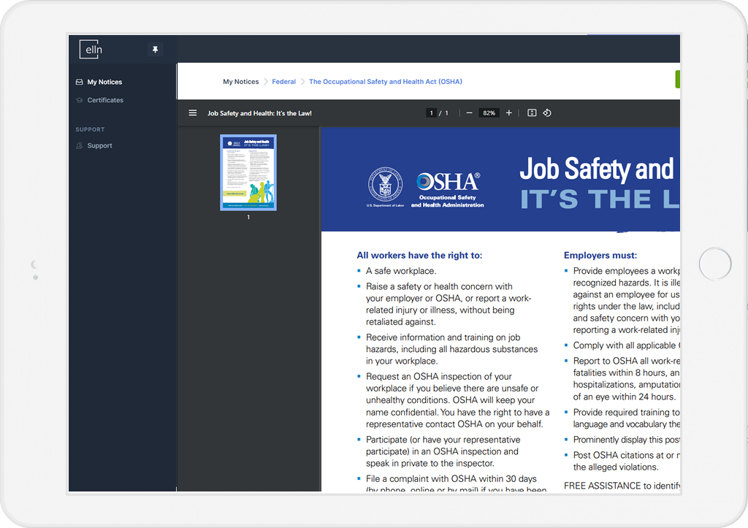The width and height of the screenshot is (748, 528).
Task: Select the page 1 thumbnail
Action: (248, 172)
